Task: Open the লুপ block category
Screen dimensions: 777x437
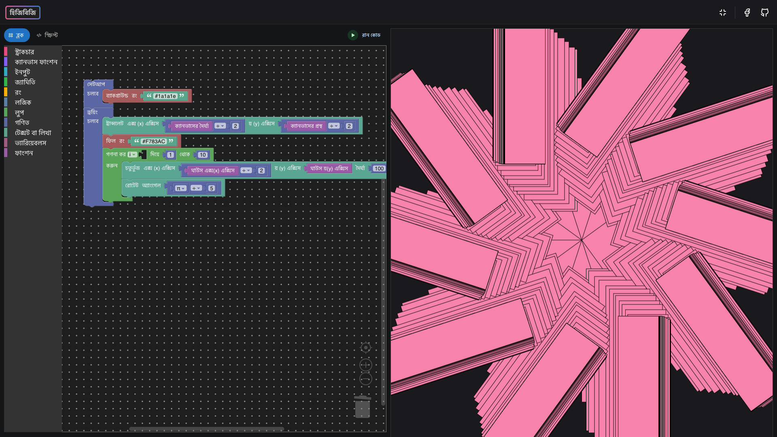Action: (x=19, y=112)
